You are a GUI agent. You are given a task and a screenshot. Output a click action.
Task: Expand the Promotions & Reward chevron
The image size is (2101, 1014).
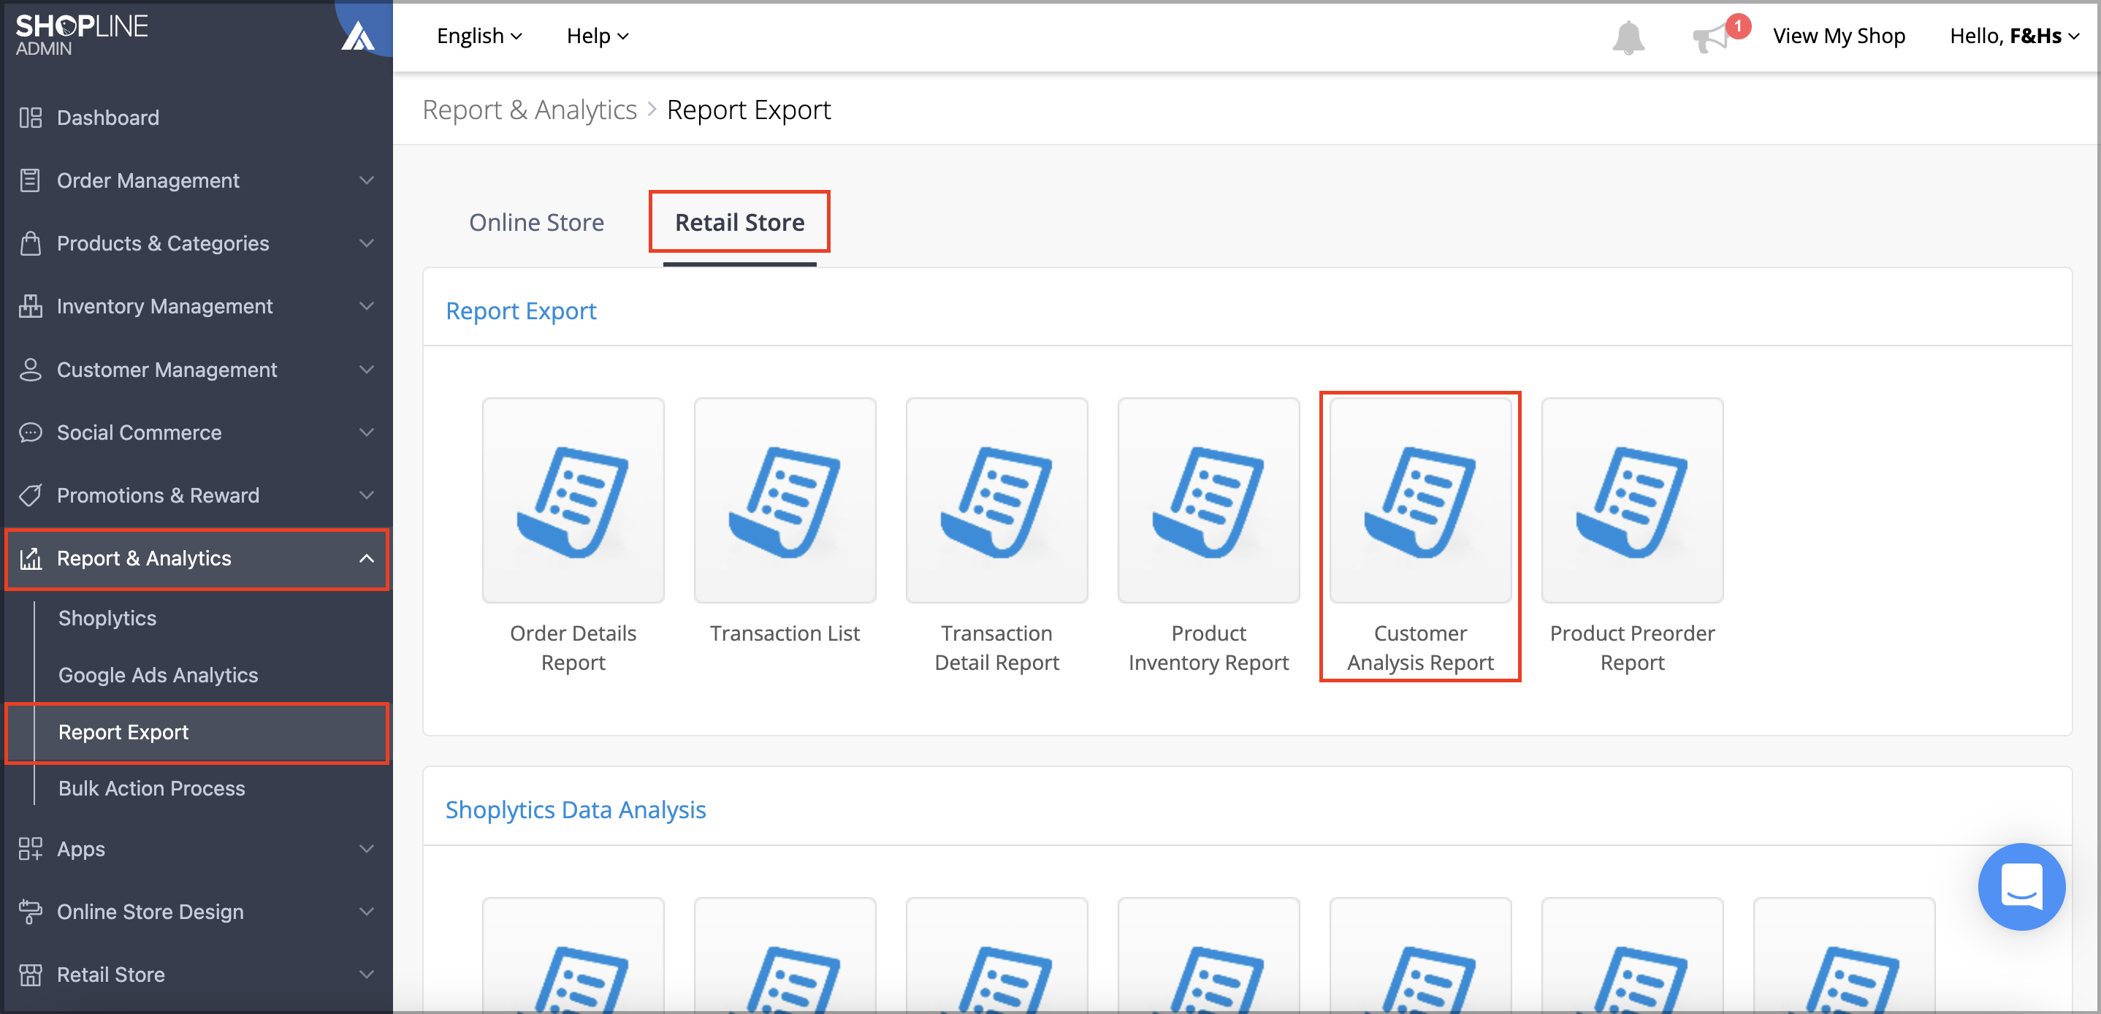pyautogui.click(x=367, y=495)
